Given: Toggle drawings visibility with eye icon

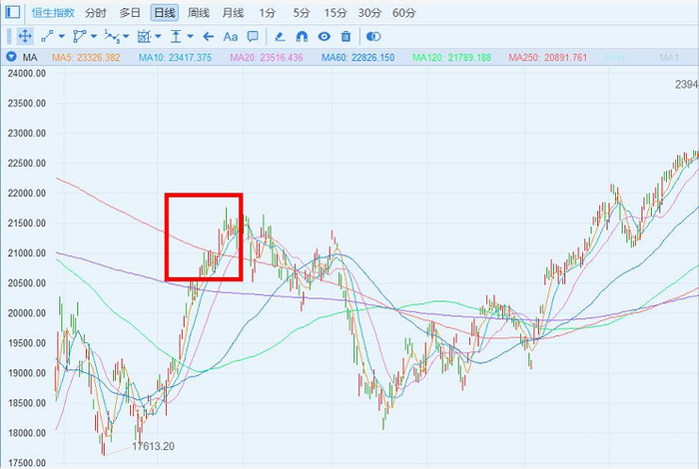Looking at the screenshot, I should click(x=325, y=37).
